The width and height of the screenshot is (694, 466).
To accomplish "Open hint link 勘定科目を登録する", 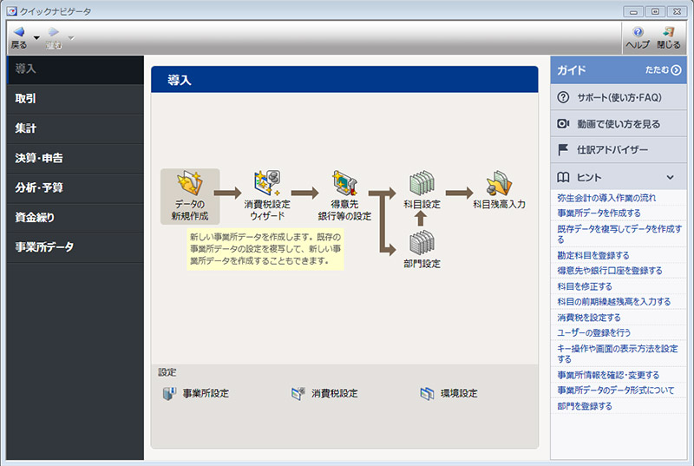I will (x=593, y=255).
